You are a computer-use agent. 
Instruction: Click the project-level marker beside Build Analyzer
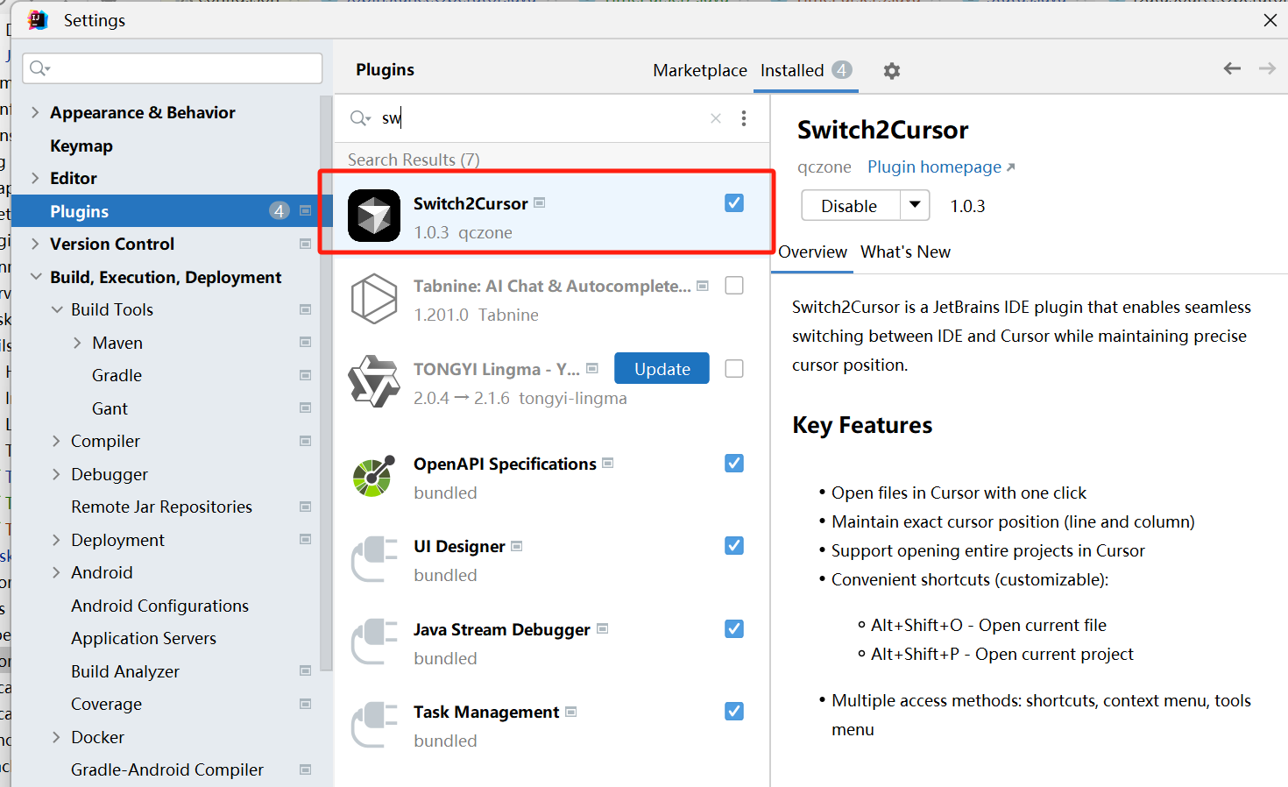[x=306, y=670]
